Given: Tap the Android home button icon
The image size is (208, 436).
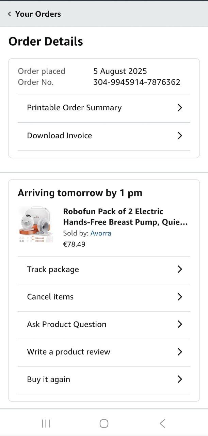Looking at the screenshot, I should point(104,423).
